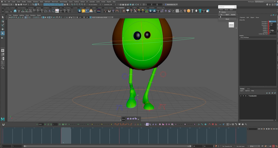This screenshot has width=278, height=148.
Task: Click the magnet-shaped shelf icon
Action: (109, 11)
